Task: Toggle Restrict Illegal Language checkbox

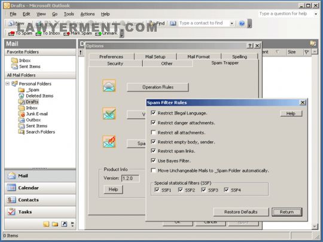Action: click(153, 113)
